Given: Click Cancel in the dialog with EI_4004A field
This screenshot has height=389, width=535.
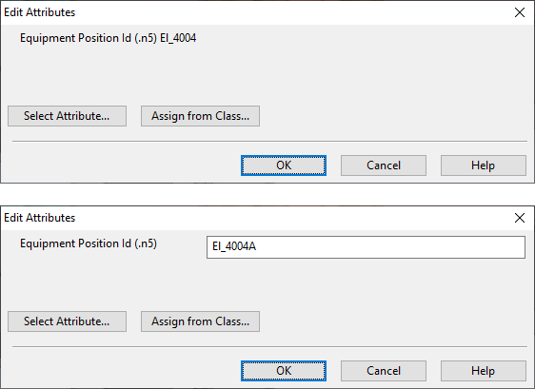Looking at the screenshot, I should click(x=384, y=371).
